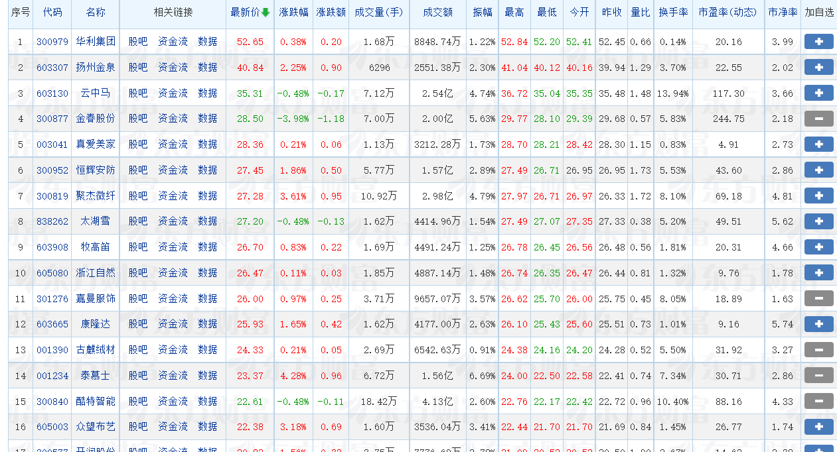Viewport: 837px width, 452px height.
Task: Sort by 今开 column header
Action: pos(579,13)
